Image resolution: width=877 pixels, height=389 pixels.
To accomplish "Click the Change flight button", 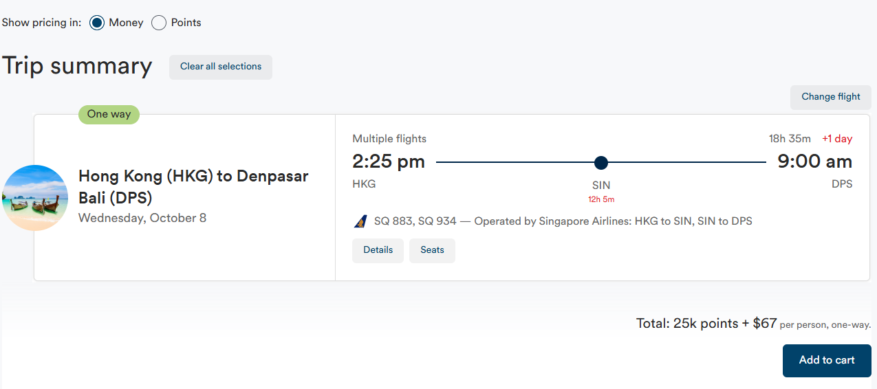I will [x=830, y=97].
